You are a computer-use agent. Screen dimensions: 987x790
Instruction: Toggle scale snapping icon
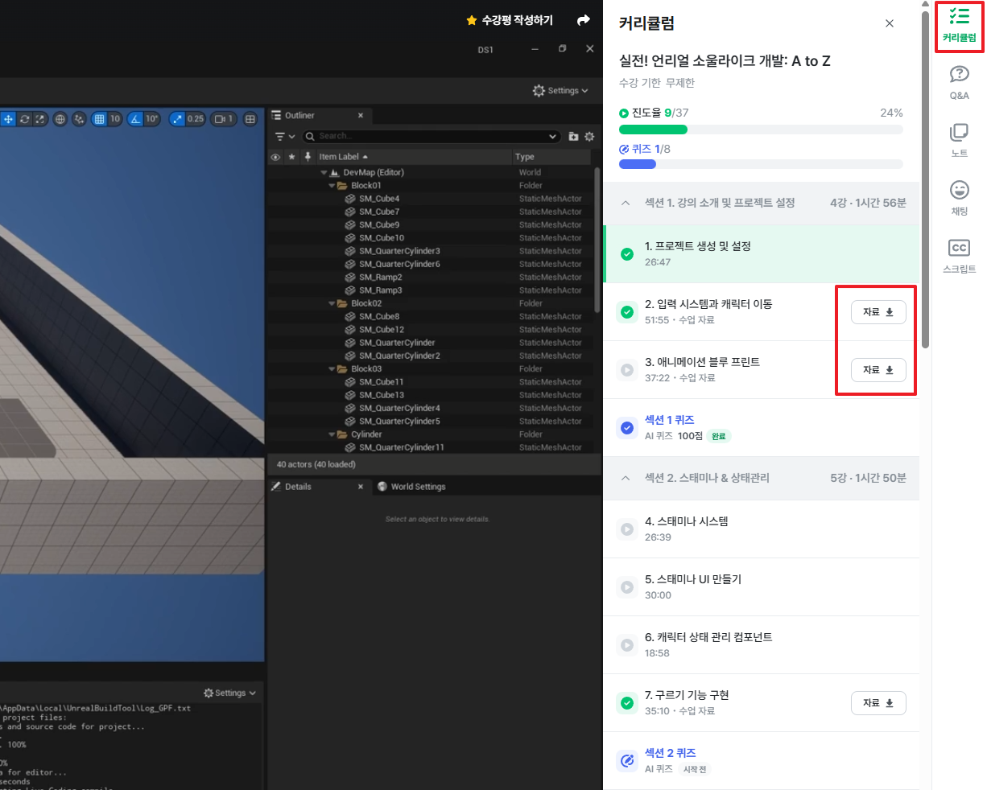177,119
